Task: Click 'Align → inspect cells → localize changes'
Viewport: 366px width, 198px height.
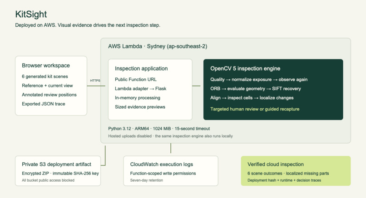Action: (x=252, y=98)
